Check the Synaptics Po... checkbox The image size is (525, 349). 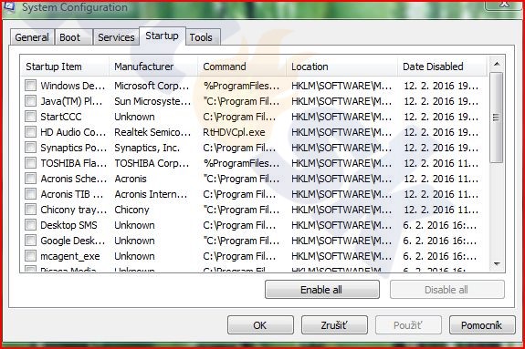coord(30,147)
